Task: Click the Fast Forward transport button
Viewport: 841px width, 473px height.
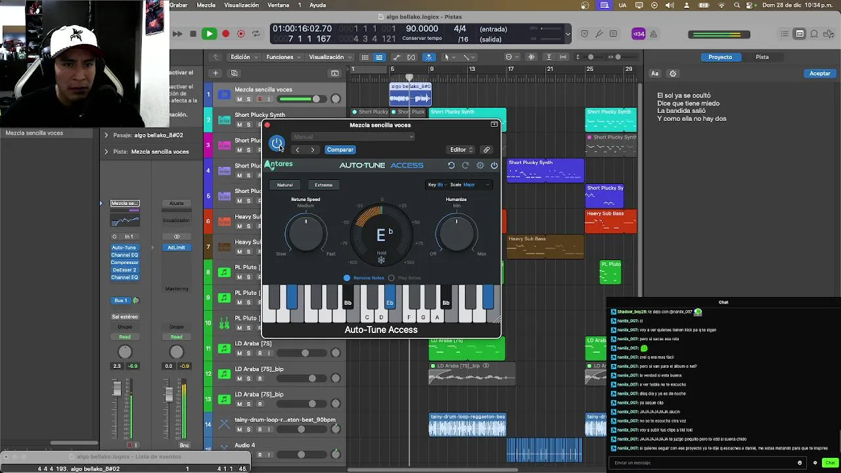Action: click(177, 34)
